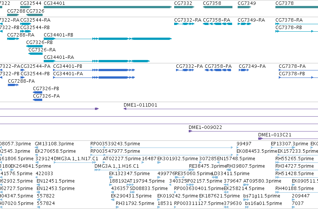Select the CG7326 gene label

pos(35,11)
